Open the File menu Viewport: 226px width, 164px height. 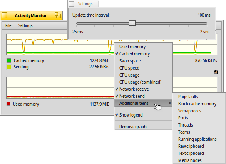(x=8, y=25)
